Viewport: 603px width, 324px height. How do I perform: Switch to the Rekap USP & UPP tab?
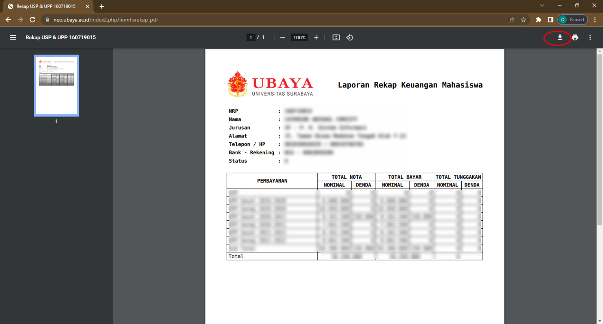coord(47,6)
